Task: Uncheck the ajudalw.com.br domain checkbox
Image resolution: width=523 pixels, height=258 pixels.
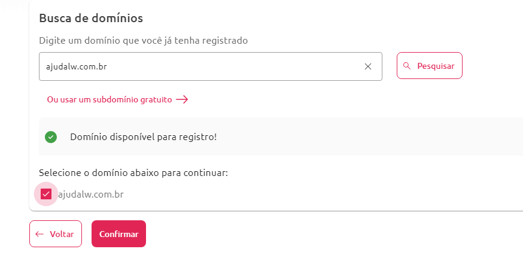Action: click(45, 194)
